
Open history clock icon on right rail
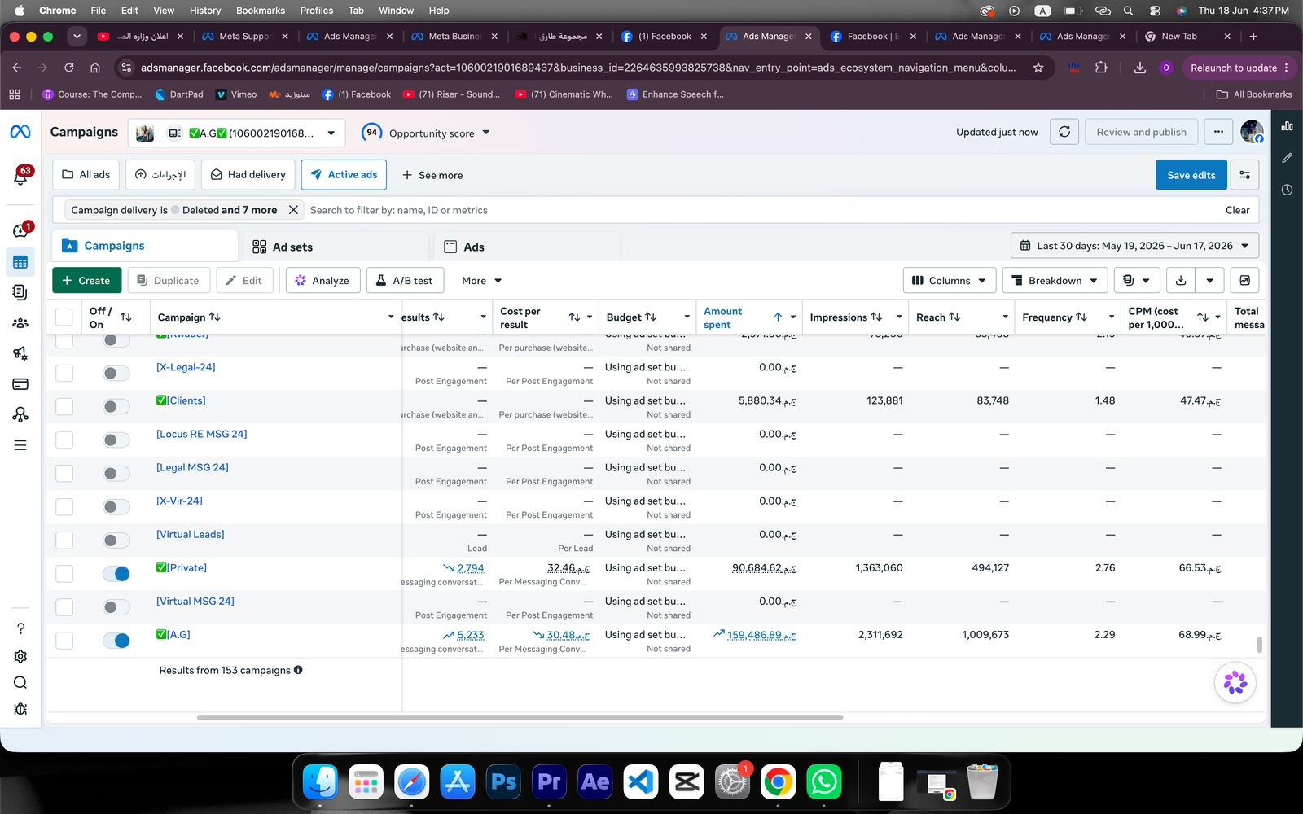[1287, 190]
